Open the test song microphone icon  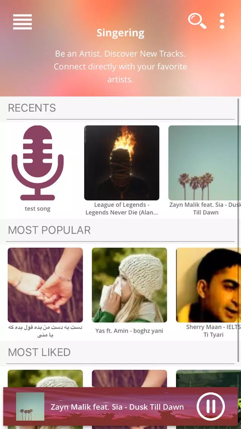point(37,163)
